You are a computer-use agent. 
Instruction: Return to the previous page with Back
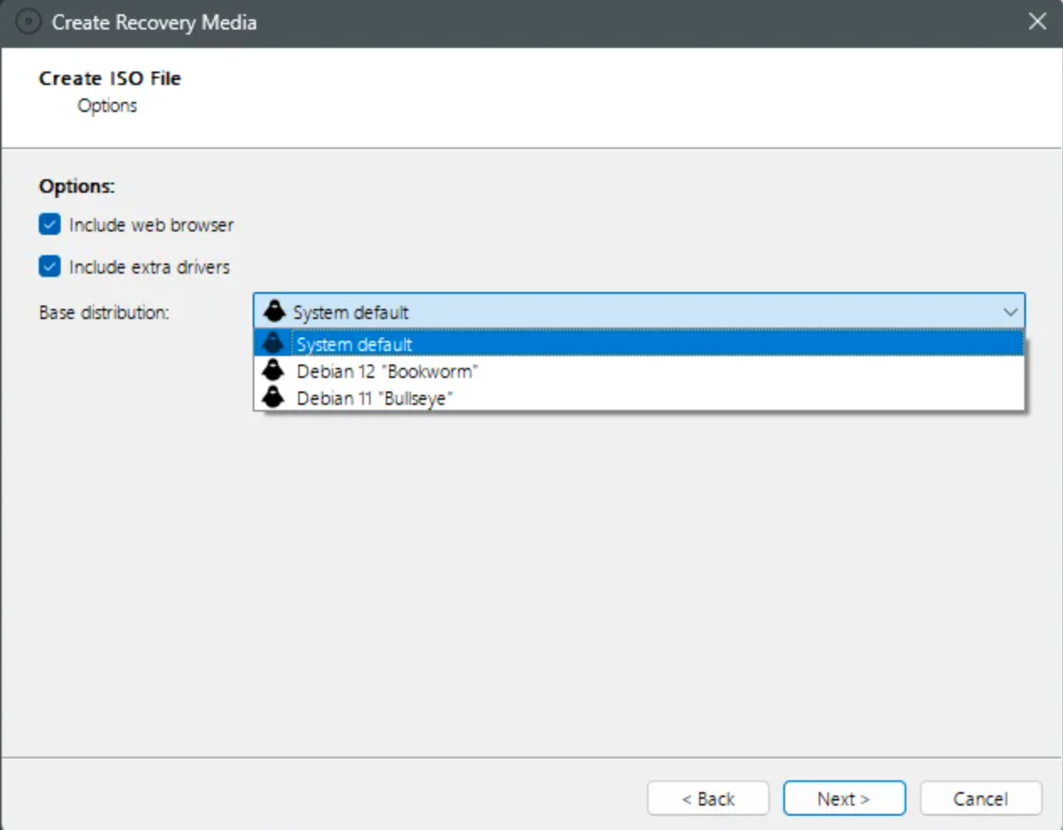tap(708, 798)
